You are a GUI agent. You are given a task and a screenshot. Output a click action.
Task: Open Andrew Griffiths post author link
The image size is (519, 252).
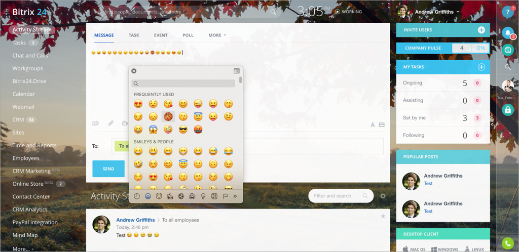[135, 220]
